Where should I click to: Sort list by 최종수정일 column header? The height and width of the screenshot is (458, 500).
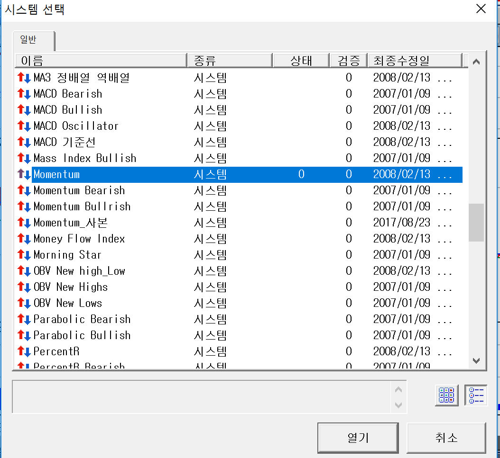[414, 61]
